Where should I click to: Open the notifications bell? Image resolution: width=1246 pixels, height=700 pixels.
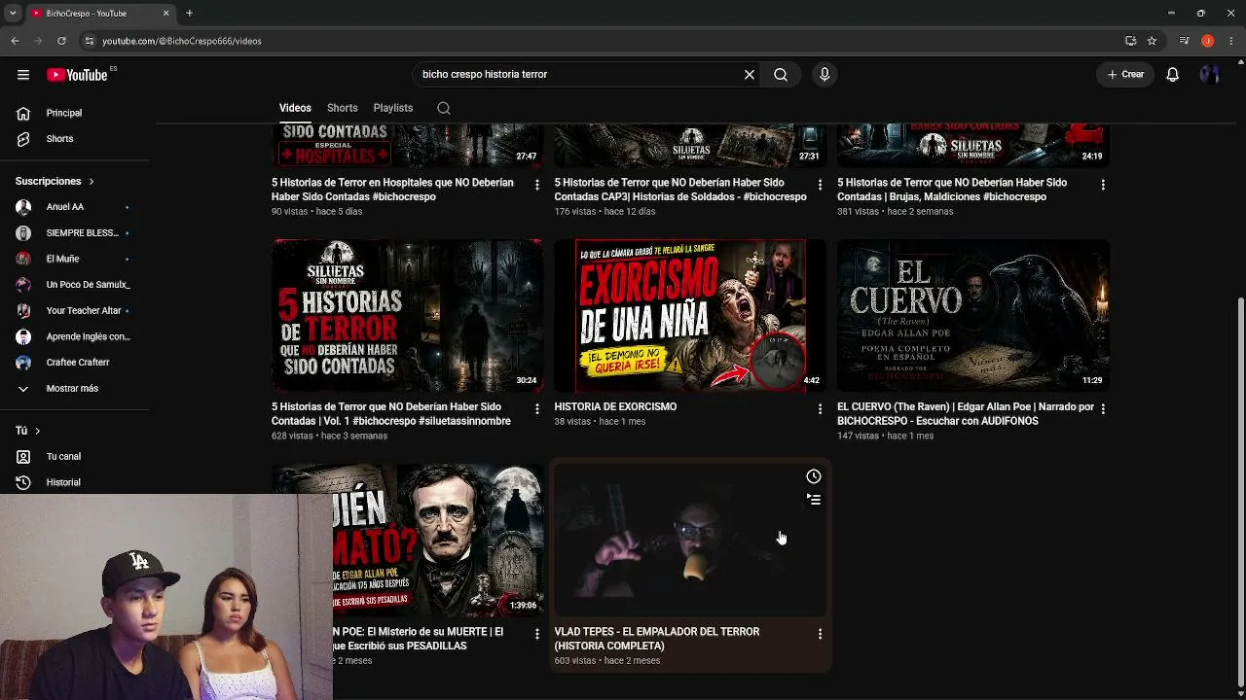click(1173, 75)
